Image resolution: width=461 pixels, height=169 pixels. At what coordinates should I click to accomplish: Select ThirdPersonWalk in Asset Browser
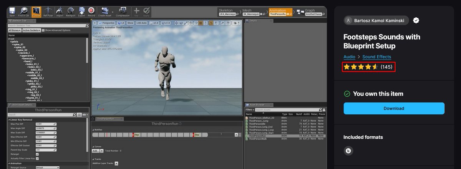[x=258, y=139]
